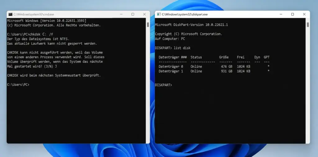The height and width of the screenshot is (157, 318).
Task: Click 'Alle Rechte vorbehalten' line in cmd
Action: click(x=54, y=25)
